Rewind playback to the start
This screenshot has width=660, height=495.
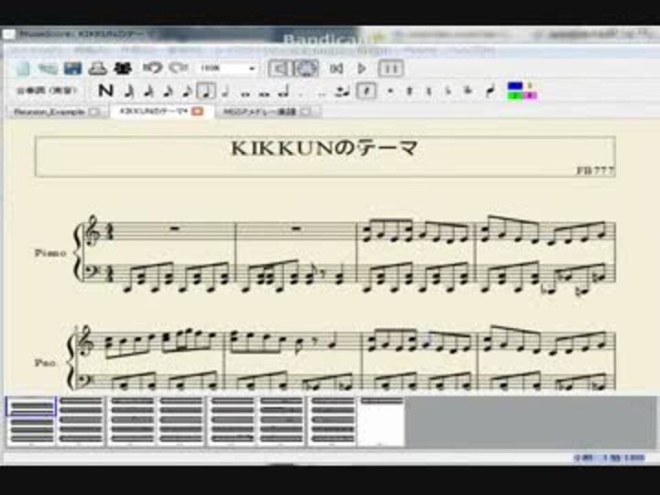tap(335, 68)
